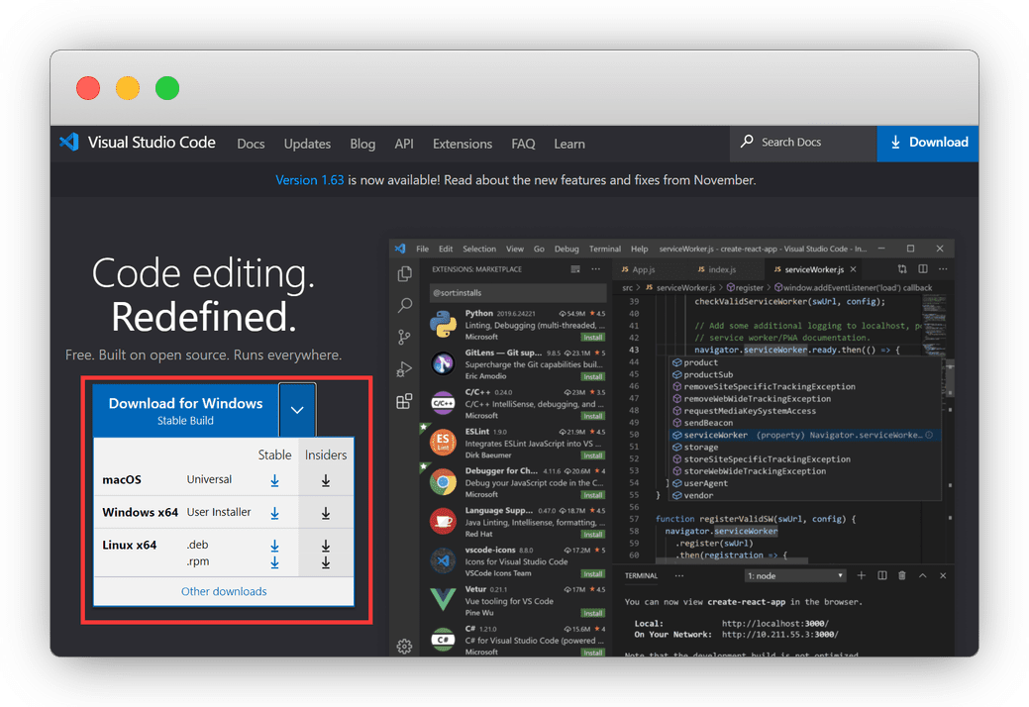Open the Extensions view icon in activity bar

click(x=405, y=401)
